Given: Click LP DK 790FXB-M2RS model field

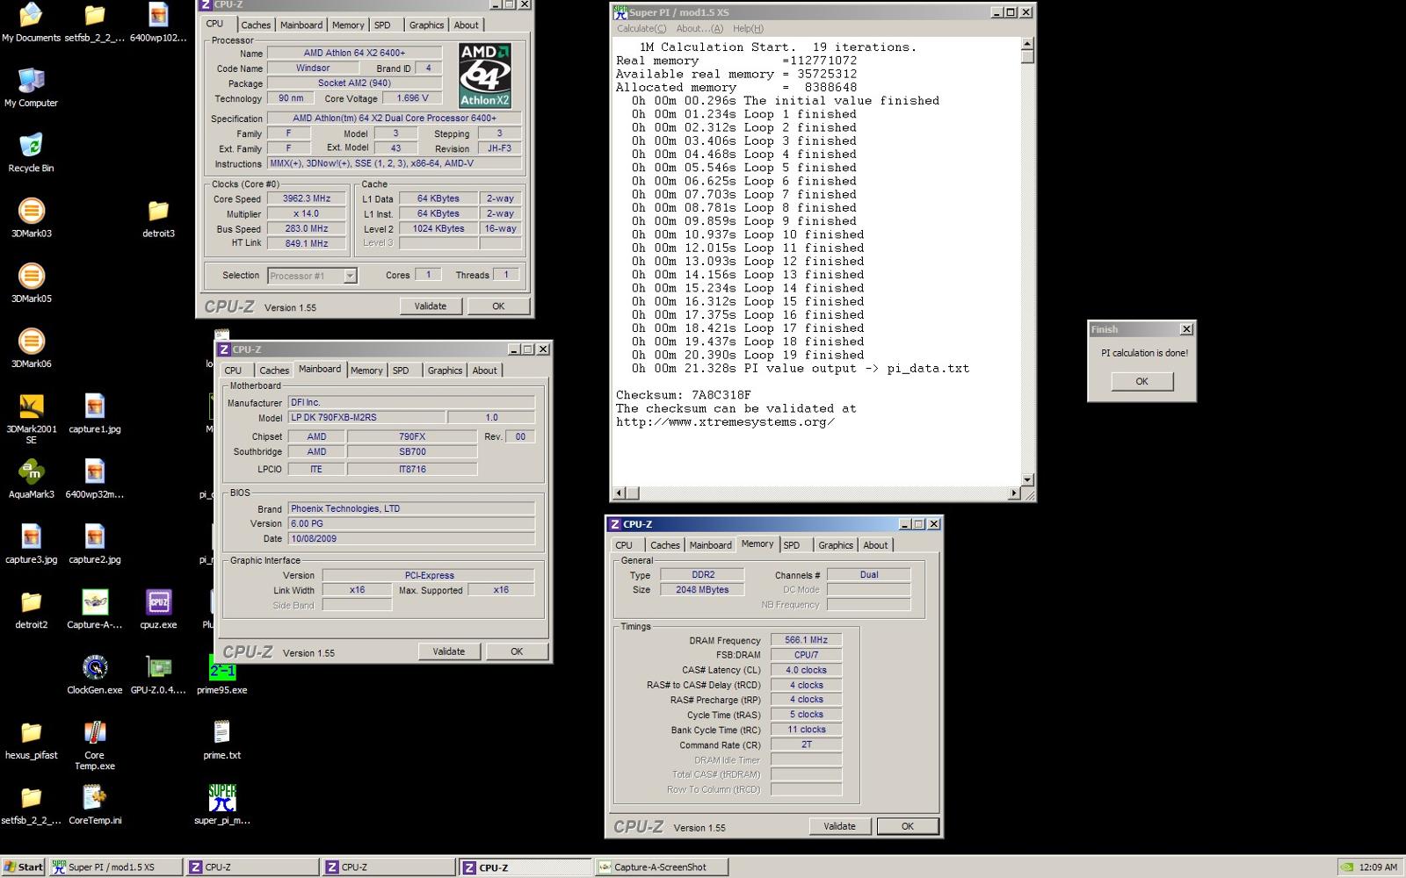Looking at the screenshot, I should [x=366, y=417].
